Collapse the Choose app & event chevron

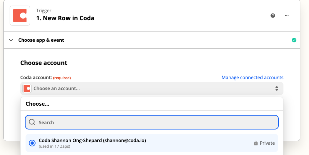[x=11, y=40]
